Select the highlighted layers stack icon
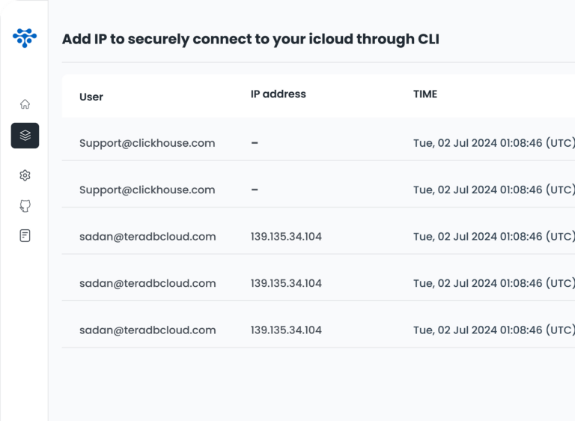Viewport: 575px width, 421px height. tap(25, 136)
